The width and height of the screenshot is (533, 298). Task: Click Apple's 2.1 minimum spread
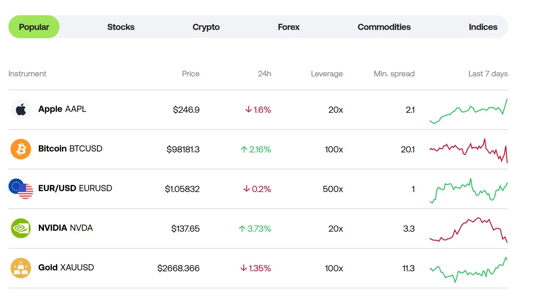pos(410,110)
